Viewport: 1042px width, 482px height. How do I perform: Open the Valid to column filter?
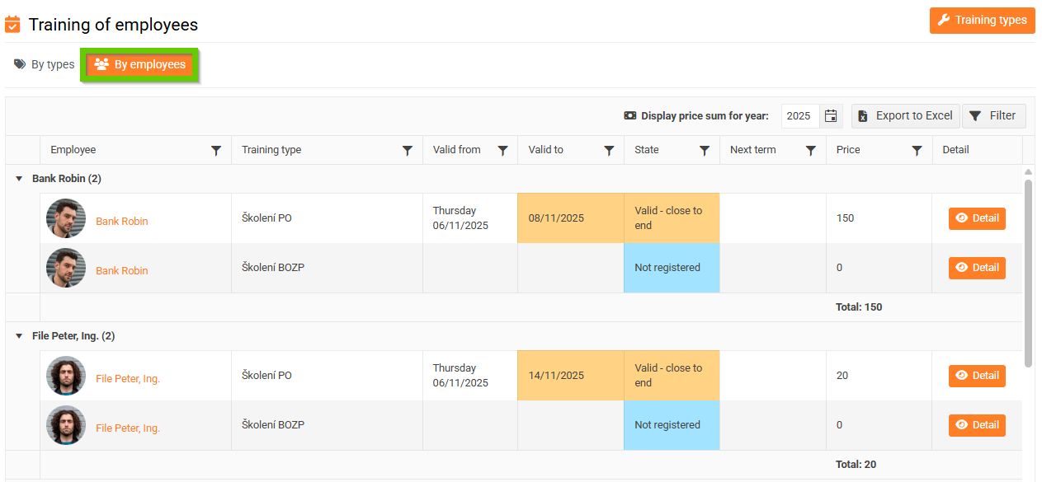click(x=609, y=151)
